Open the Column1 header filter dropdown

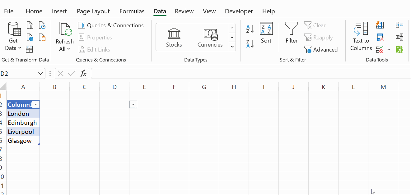point(35,104)
